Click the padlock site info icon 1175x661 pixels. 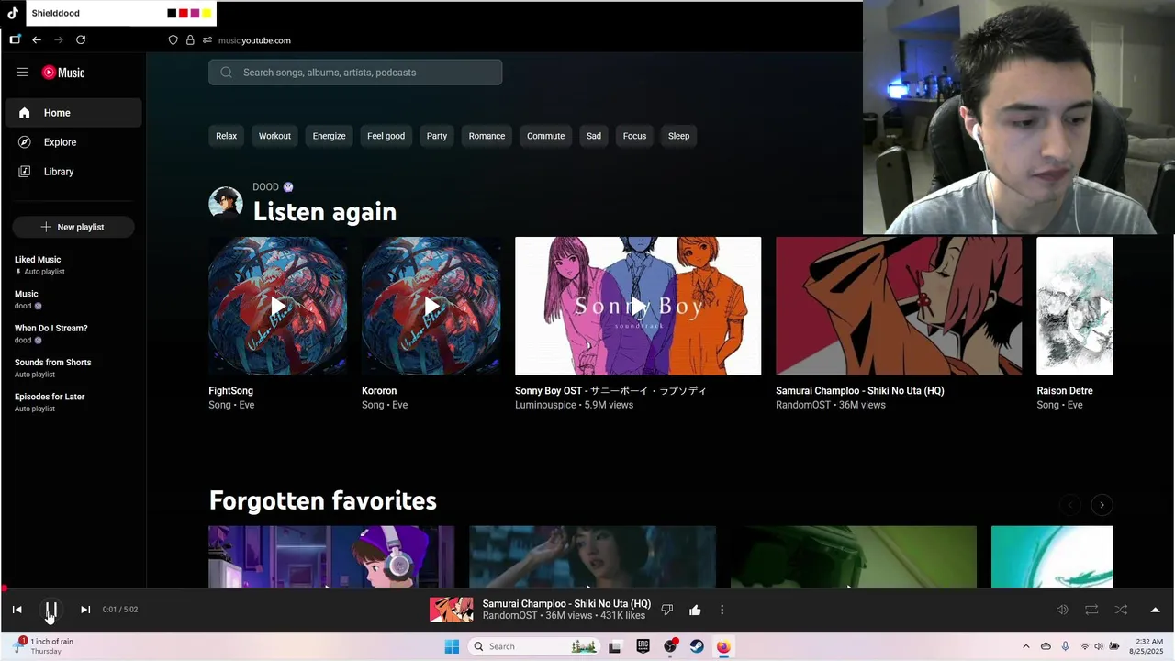190,40
